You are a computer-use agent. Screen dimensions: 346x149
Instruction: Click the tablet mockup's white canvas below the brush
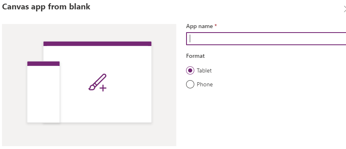(x=106, y=107)
